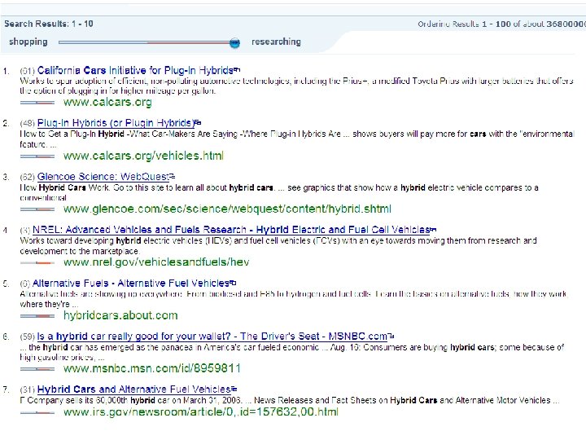Click snippet 'Works toward developing hybrid electric vehicles'
This screenshot has height=440, width=586.
click(x=278, y=246)
